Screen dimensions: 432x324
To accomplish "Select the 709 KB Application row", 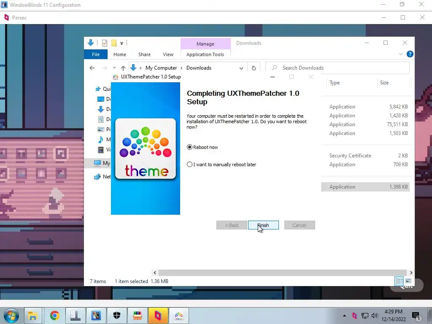I will point(365,164).
